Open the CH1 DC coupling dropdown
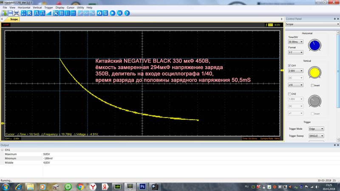340x191 pixels. [295, 78]
